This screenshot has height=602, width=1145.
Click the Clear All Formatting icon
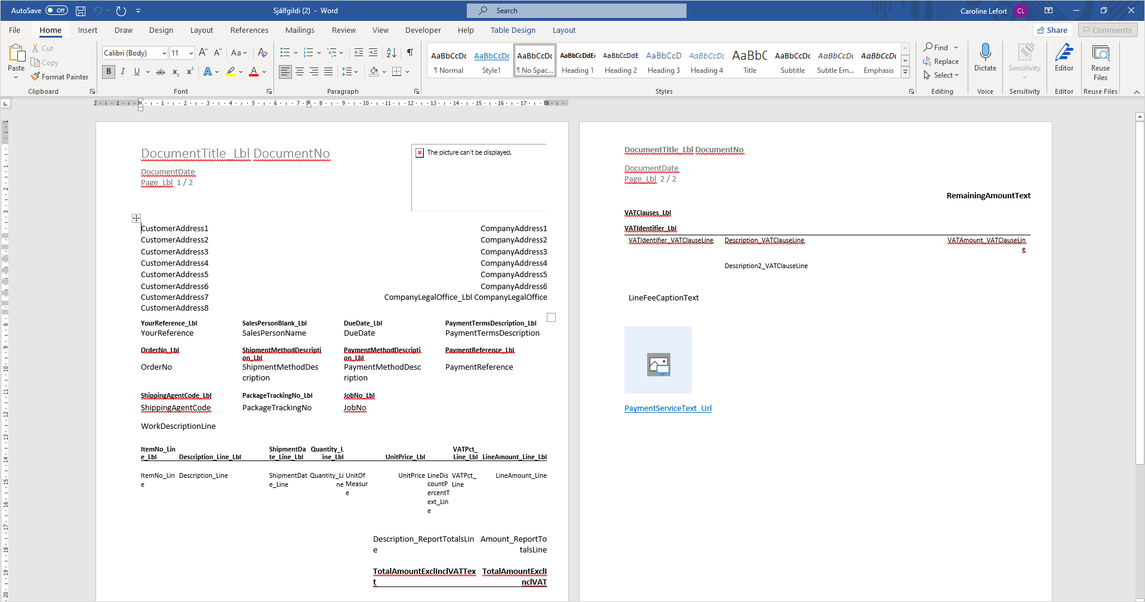[262, 53]
